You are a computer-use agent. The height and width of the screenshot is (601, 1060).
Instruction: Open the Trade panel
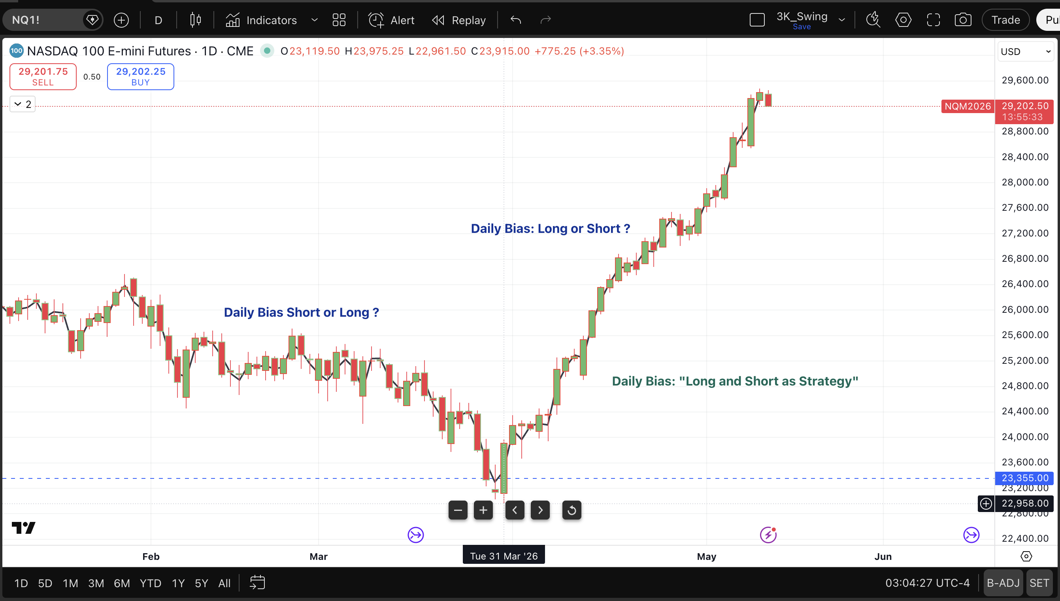pyautogui.click(x=1005, y=20)
